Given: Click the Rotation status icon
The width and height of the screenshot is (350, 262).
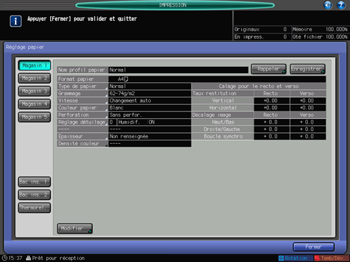Looking at the screenshot, I should pos(296,258).
